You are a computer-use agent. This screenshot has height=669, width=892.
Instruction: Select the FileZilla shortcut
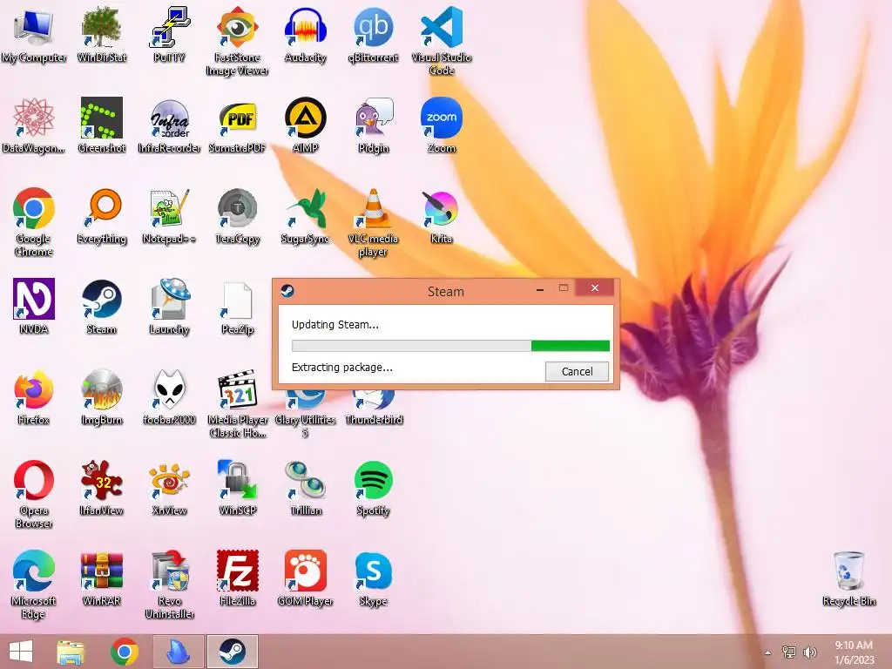click(237, 578)
